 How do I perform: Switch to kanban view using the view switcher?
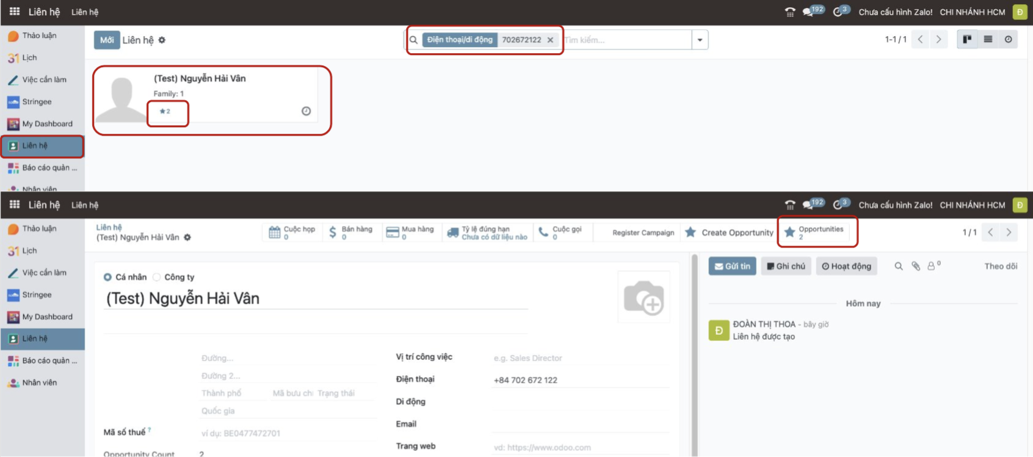click(x=967, y=39)
